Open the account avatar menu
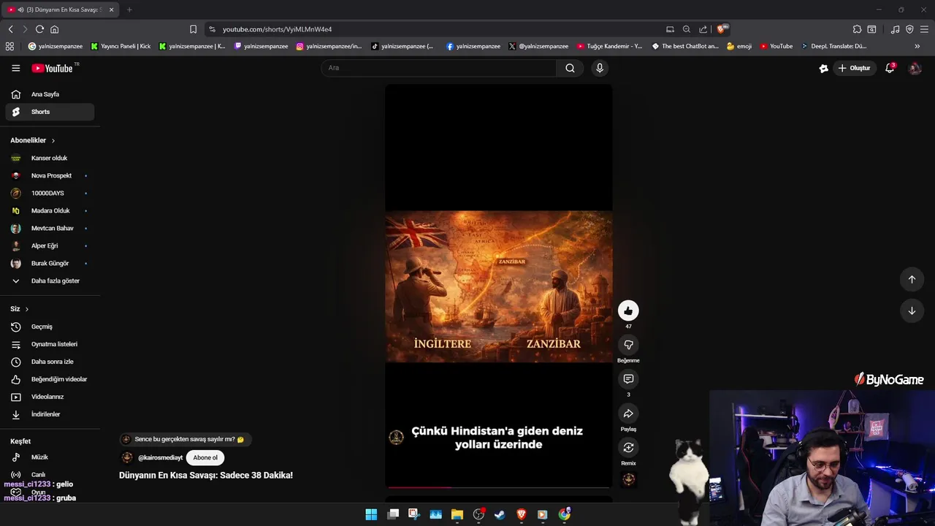The width and height of the screenshot is (935, 526). click(x=915, y=68)
